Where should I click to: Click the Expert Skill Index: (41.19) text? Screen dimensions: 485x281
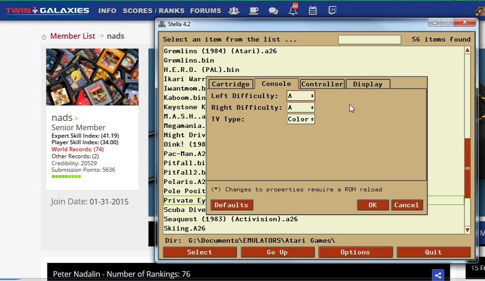pyautogui.click(x=85, y=136)
